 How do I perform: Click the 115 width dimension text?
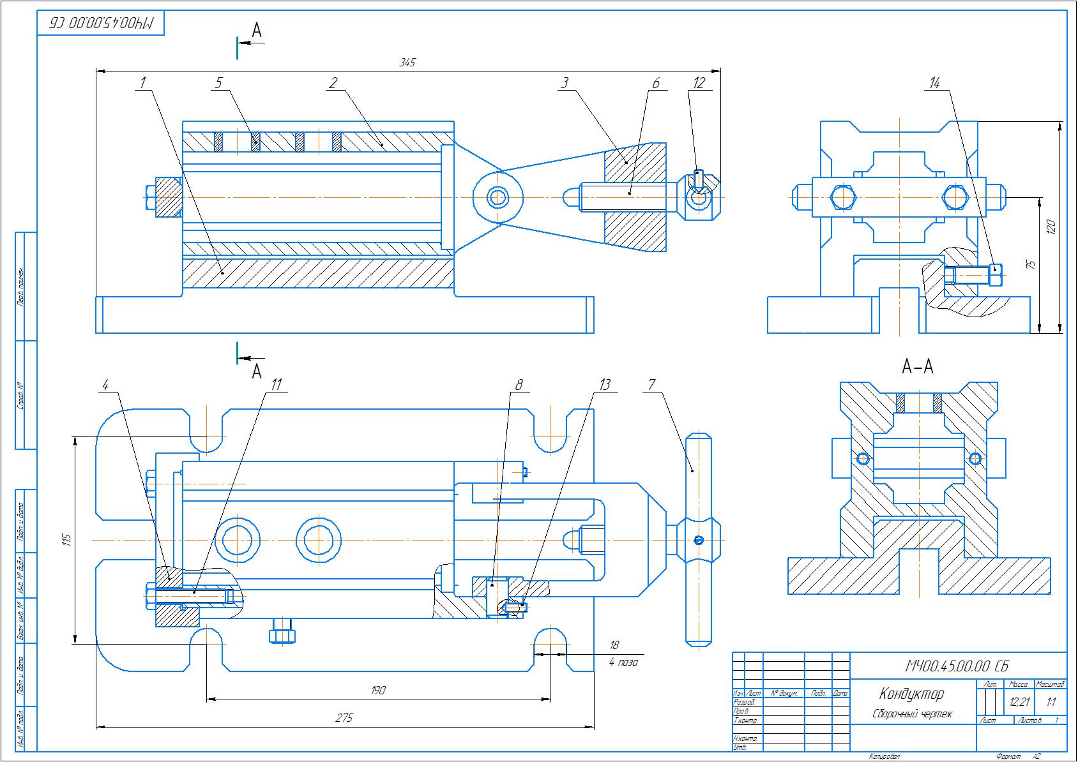coord(66,540)
